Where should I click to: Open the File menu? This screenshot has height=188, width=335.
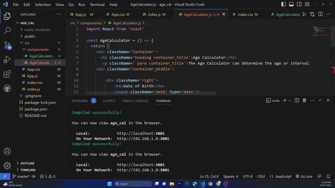pyautogui.click(x=16, y=5)
